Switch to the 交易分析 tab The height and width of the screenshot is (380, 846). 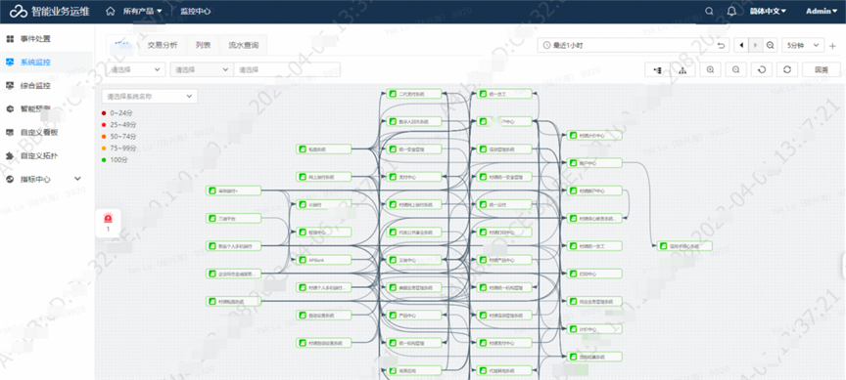(x=163, y=45)
